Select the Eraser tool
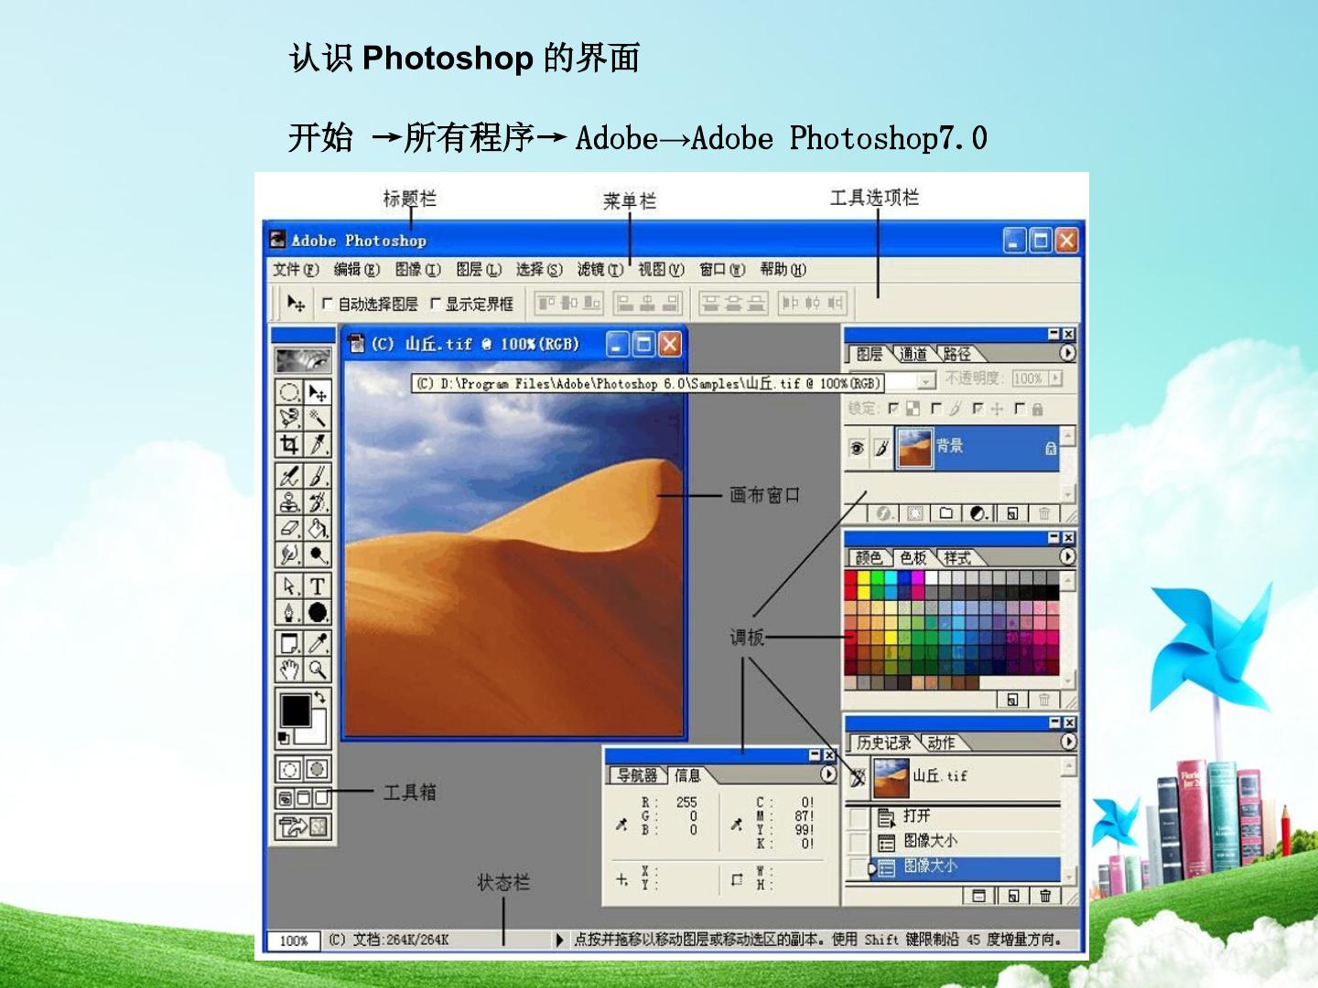Viewport: 1318px width, 988px height. pos(289,528)
